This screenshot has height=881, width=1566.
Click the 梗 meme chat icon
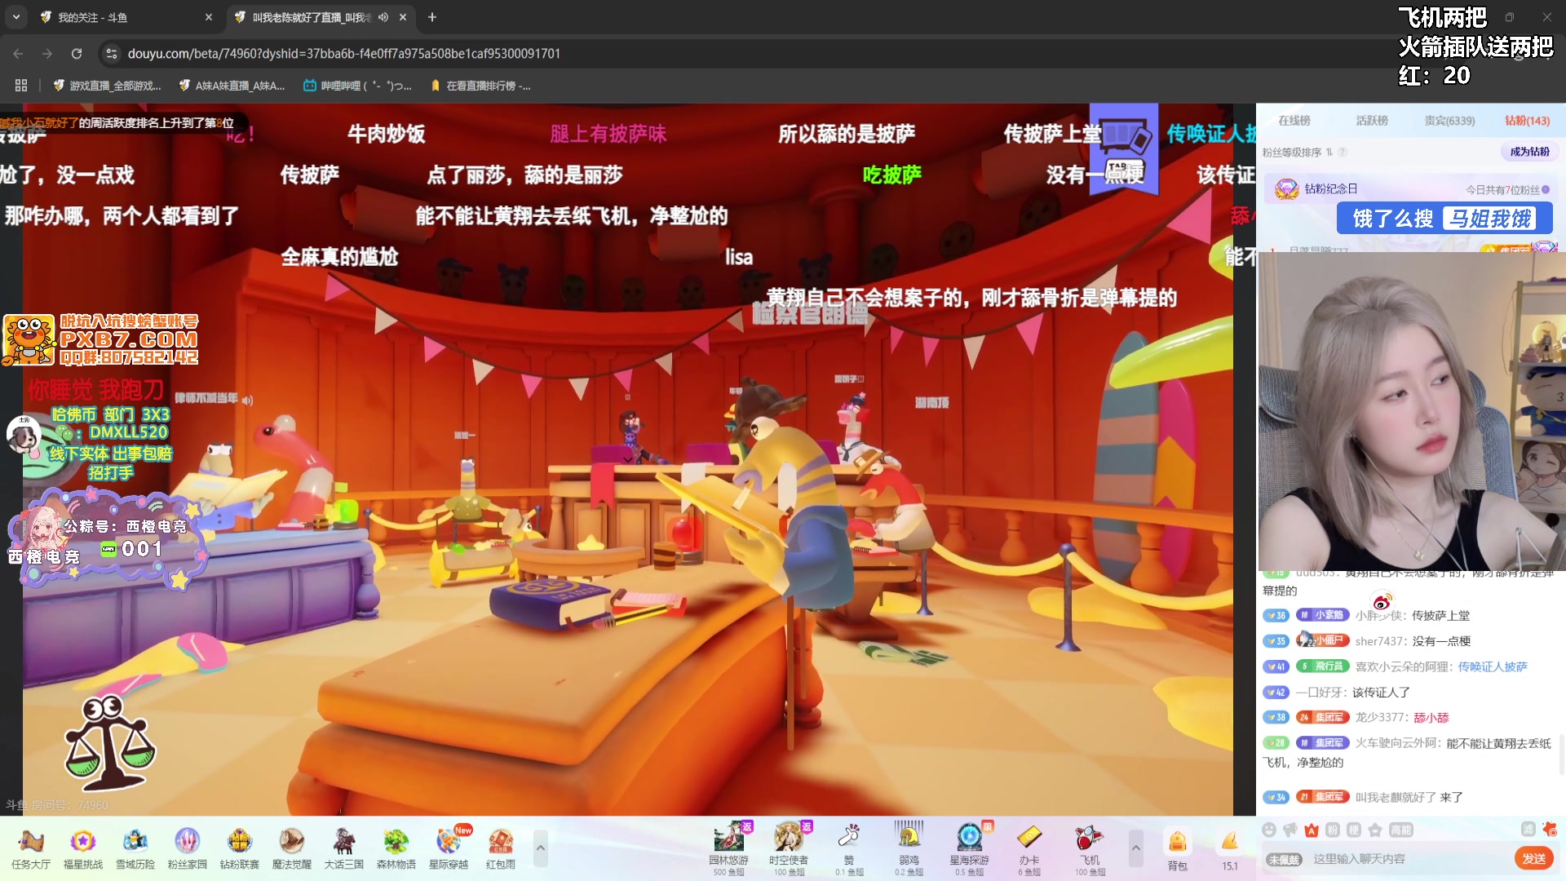tap(1354, 830)
